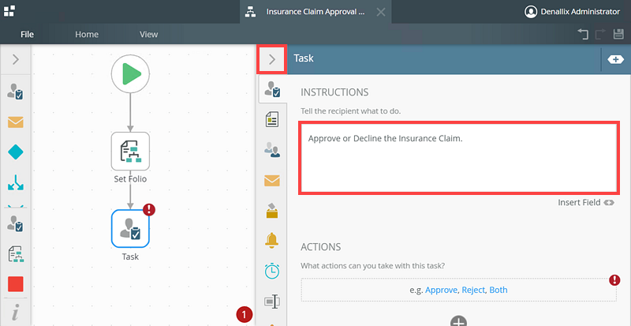Select the Set Folio step on canvas

[x=130, y=151]
